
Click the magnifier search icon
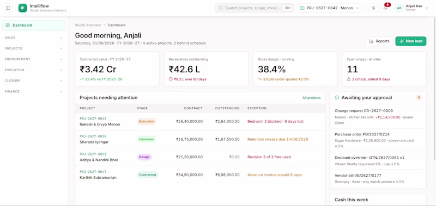click(221, 8)
